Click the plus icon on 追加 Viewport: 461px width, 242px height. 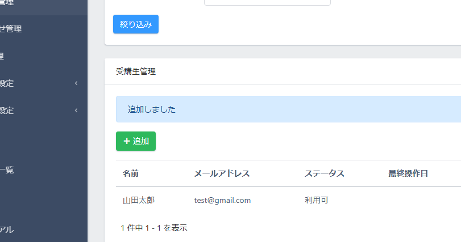(x=127, y=141)
